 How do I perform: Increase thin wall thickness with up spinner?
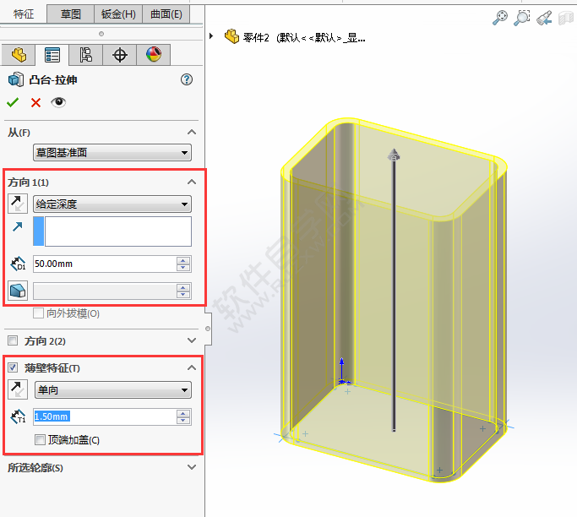[x=183, y=413]
